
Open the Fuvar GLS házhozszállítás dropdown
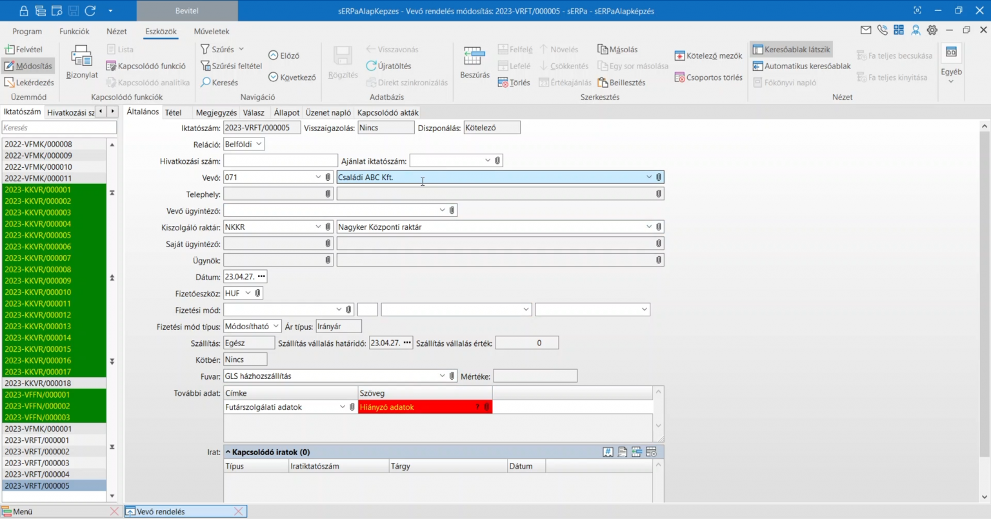click(x=443, y=375)
